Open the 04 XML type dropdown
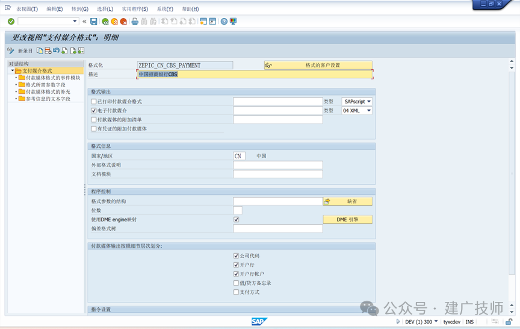 coord(369,110)
